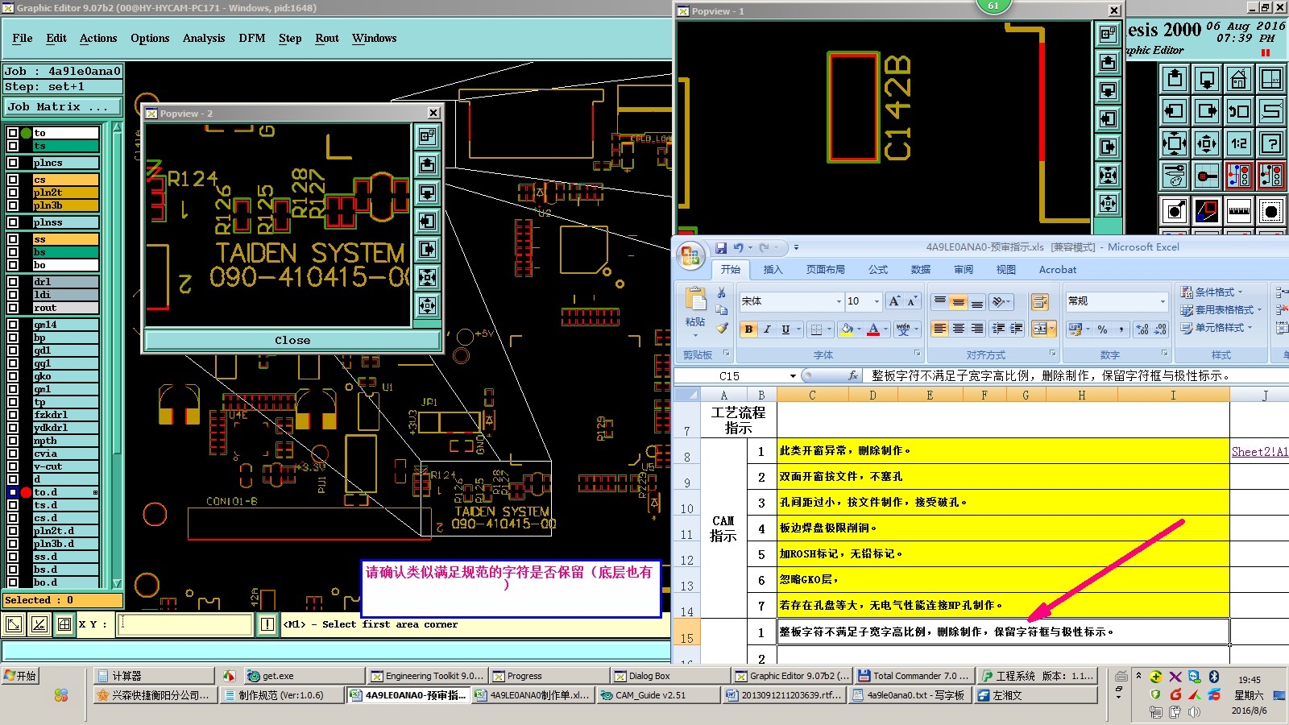Open the Sheet2!A1 hyperlink

tap(1260, 452)
